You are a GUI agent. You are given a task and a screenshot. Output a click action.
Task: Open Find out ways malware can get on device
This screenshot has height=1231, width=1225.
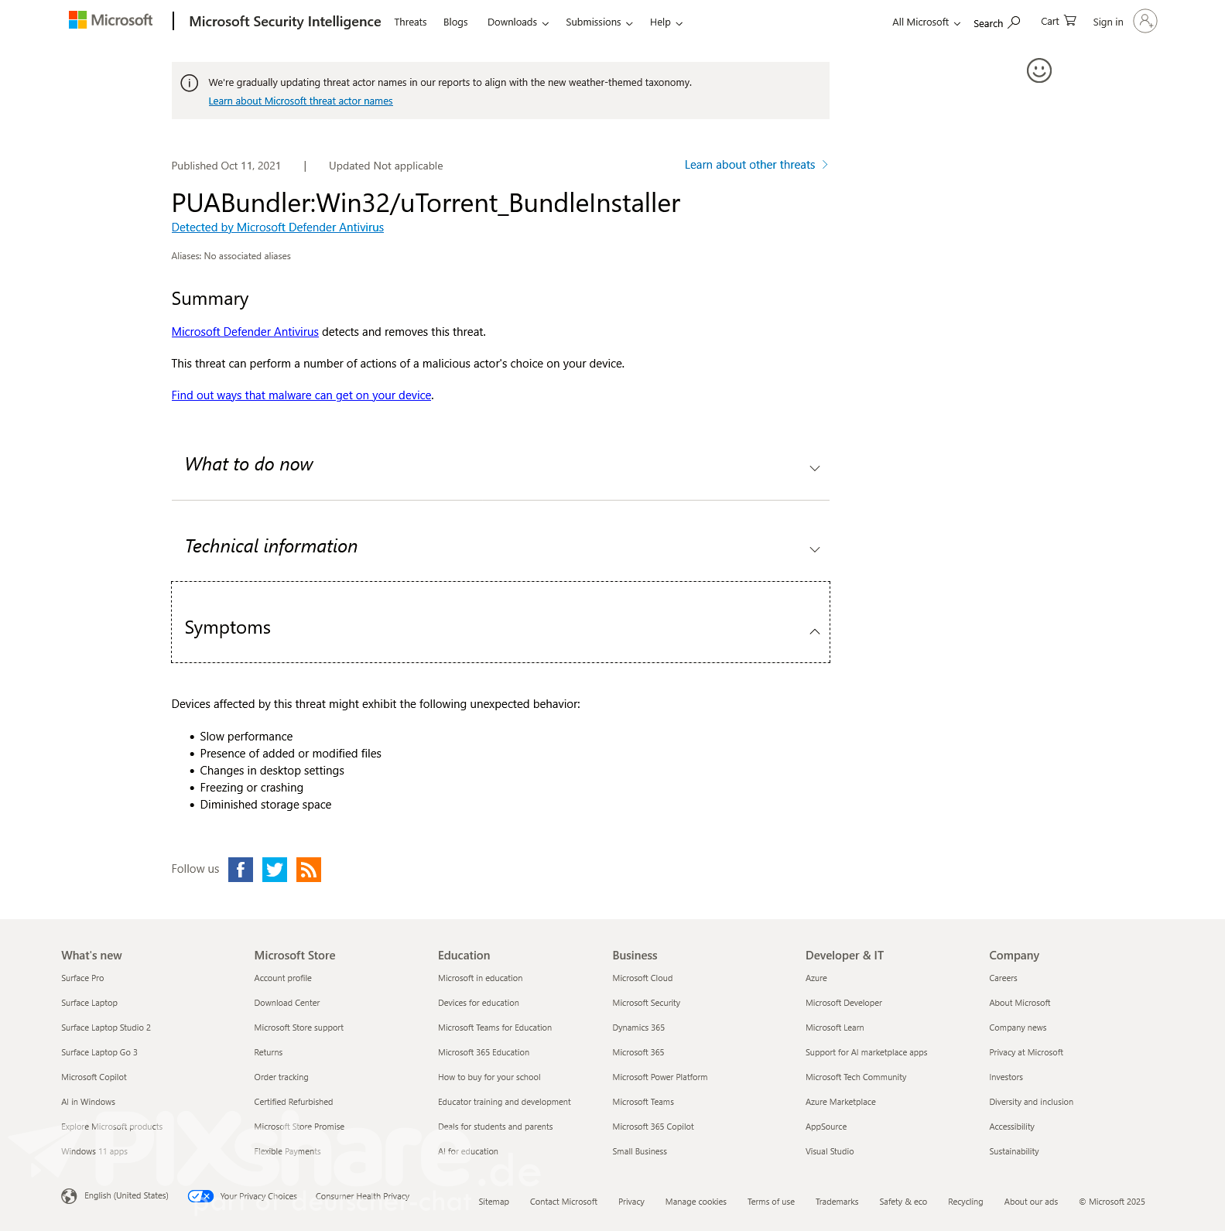[302, 395]
